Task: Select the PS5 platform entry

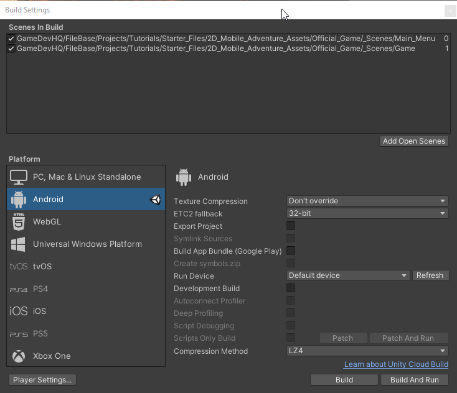Action: tap(86, 333)
